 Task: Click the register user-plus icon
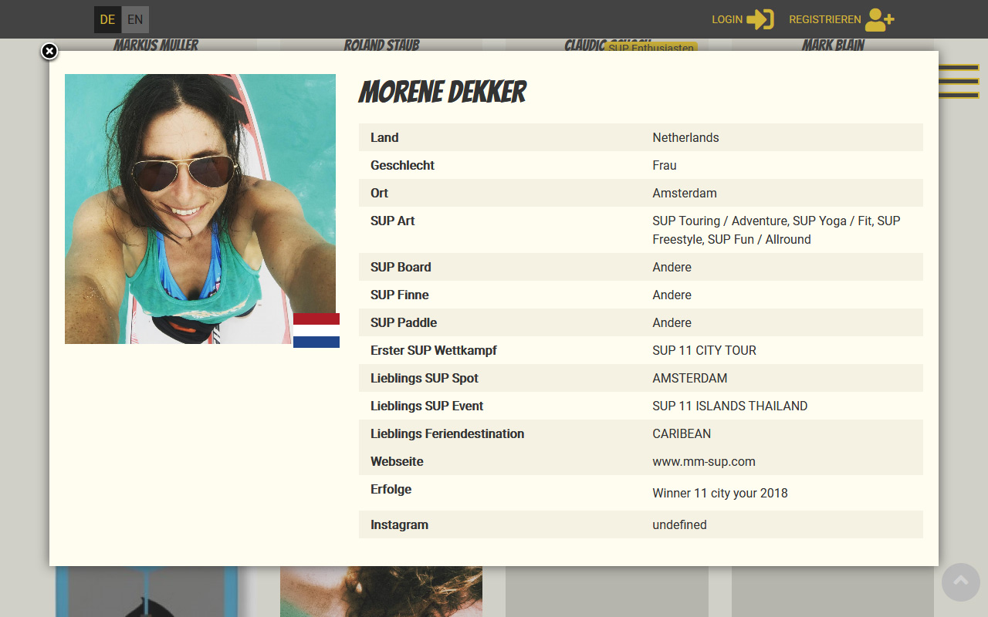(879, 19)
